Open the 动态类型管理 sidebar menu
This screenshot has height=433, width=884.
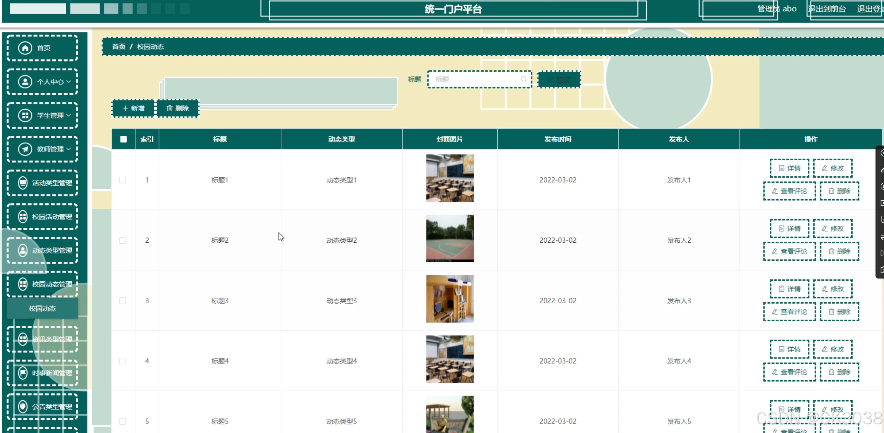click(x=42, y=251)
